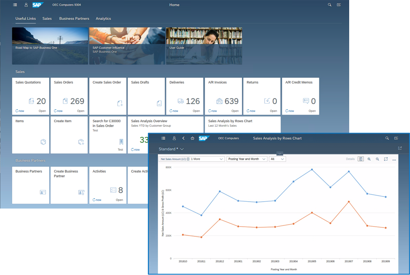410x275 pixels.
Task: Select the orange data point for 201811
Action: pos(201,237)
